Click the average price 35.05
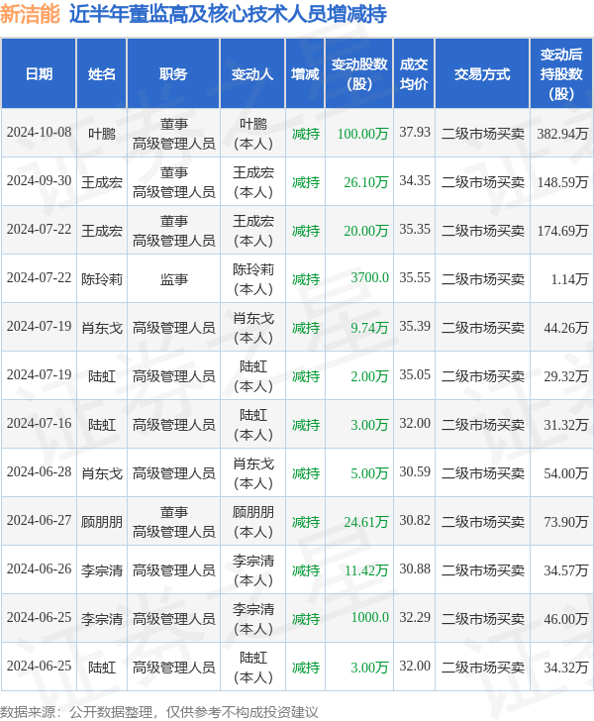The image size is (594, 721). (x=415, y=375)
